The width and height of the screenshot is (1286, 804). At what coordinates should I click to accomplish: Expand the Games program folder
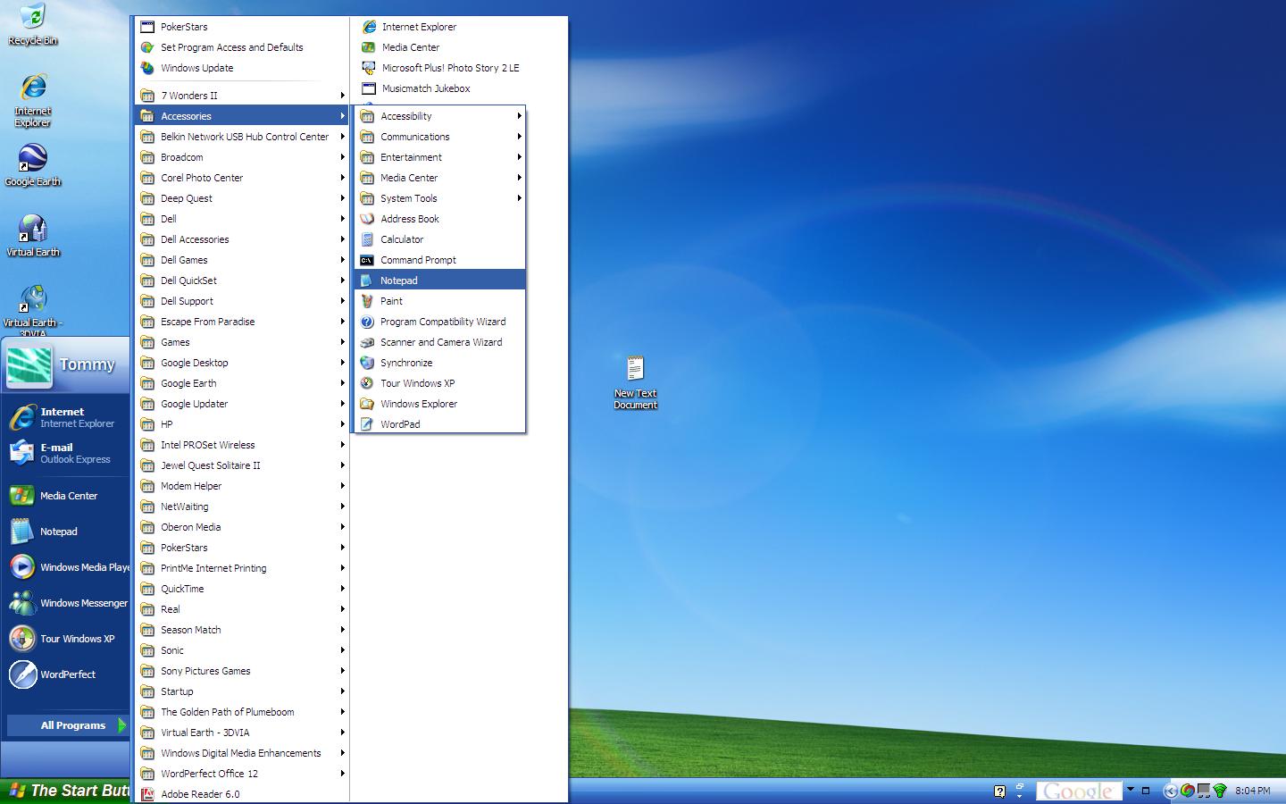(x=242, y=342)
